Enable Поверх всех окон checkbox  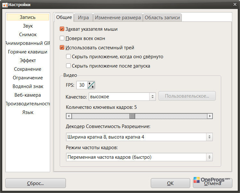pyautogui.click(x=62, y=38)
